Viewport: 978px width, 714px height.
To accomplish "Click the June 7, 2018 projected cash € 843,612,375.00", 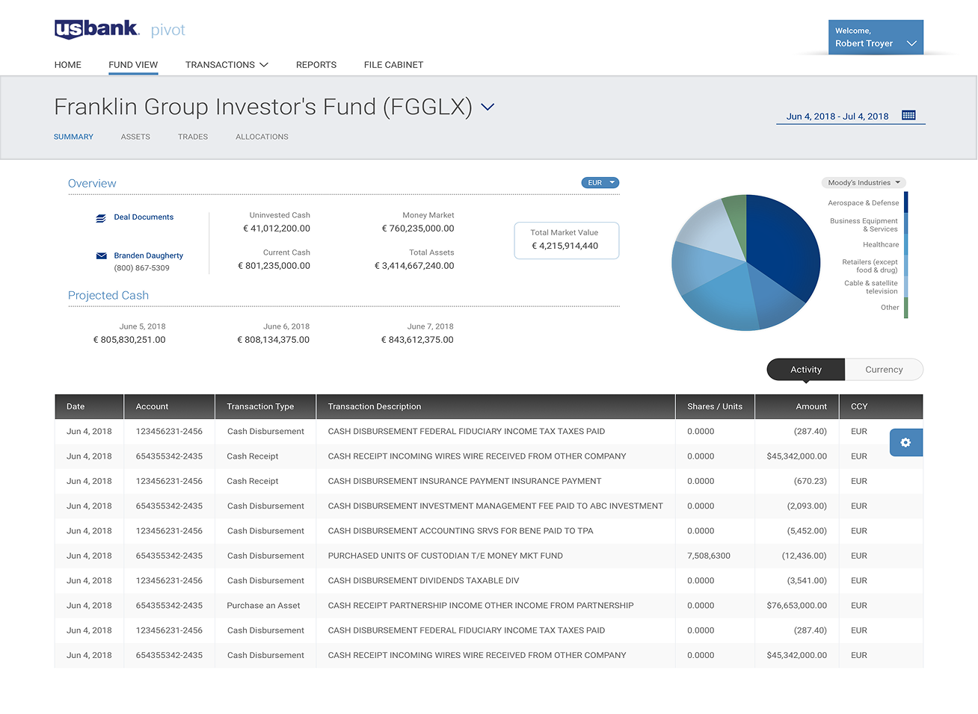I will [x=417, y=341].
